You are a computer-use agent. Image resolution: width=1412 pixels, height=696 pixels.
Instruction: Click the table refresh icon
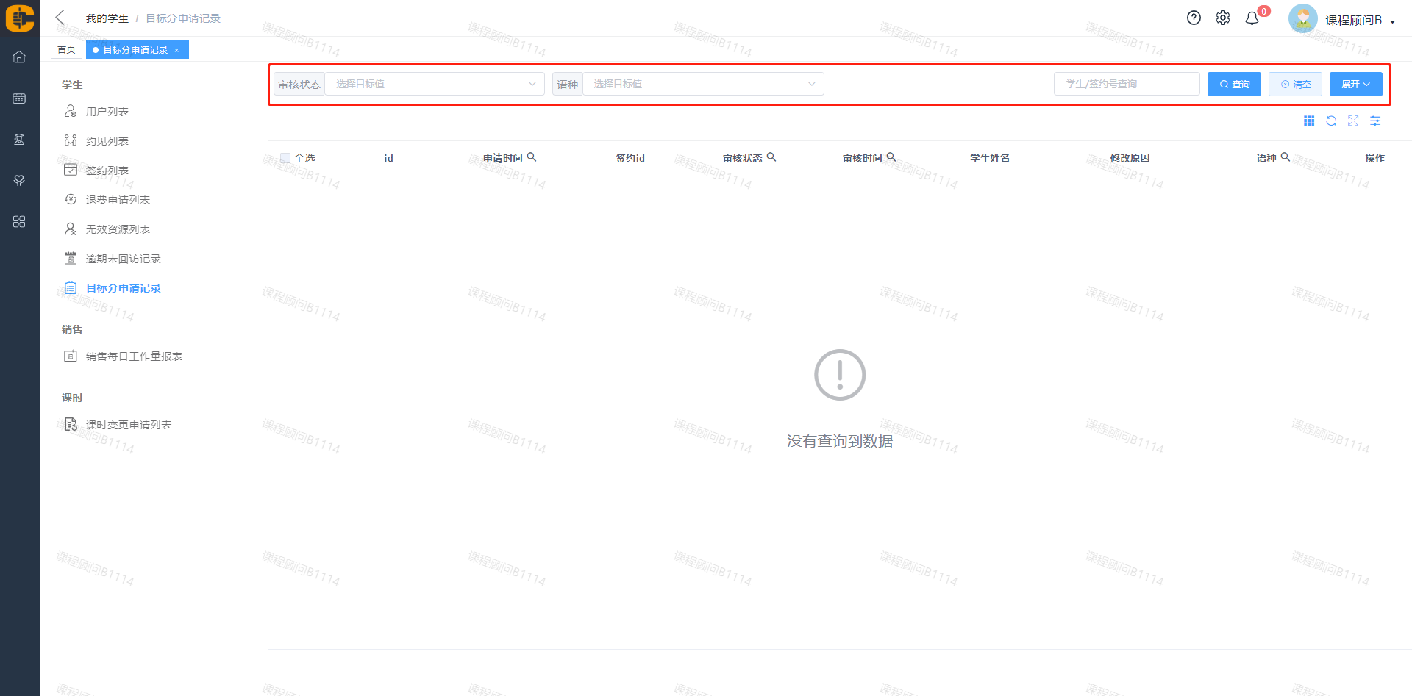point(1331,121)
